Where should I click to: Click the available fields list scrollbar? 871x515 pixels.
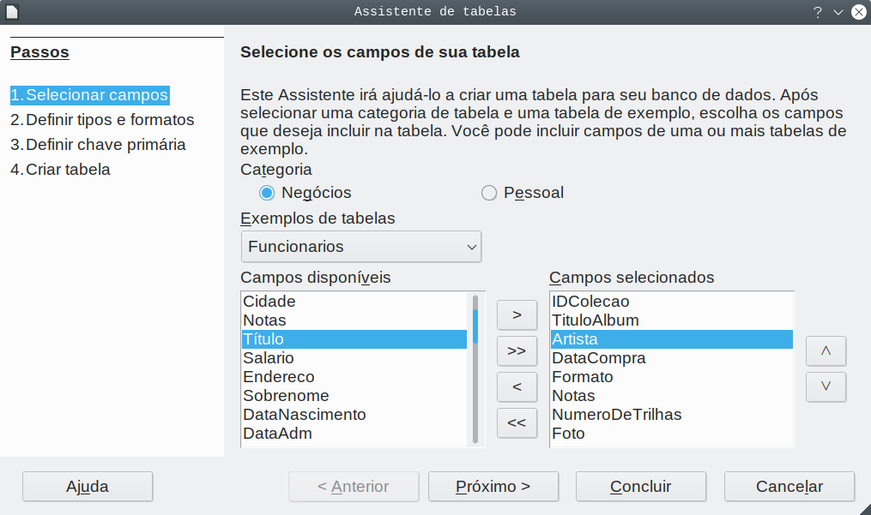(x=475, y=369)
